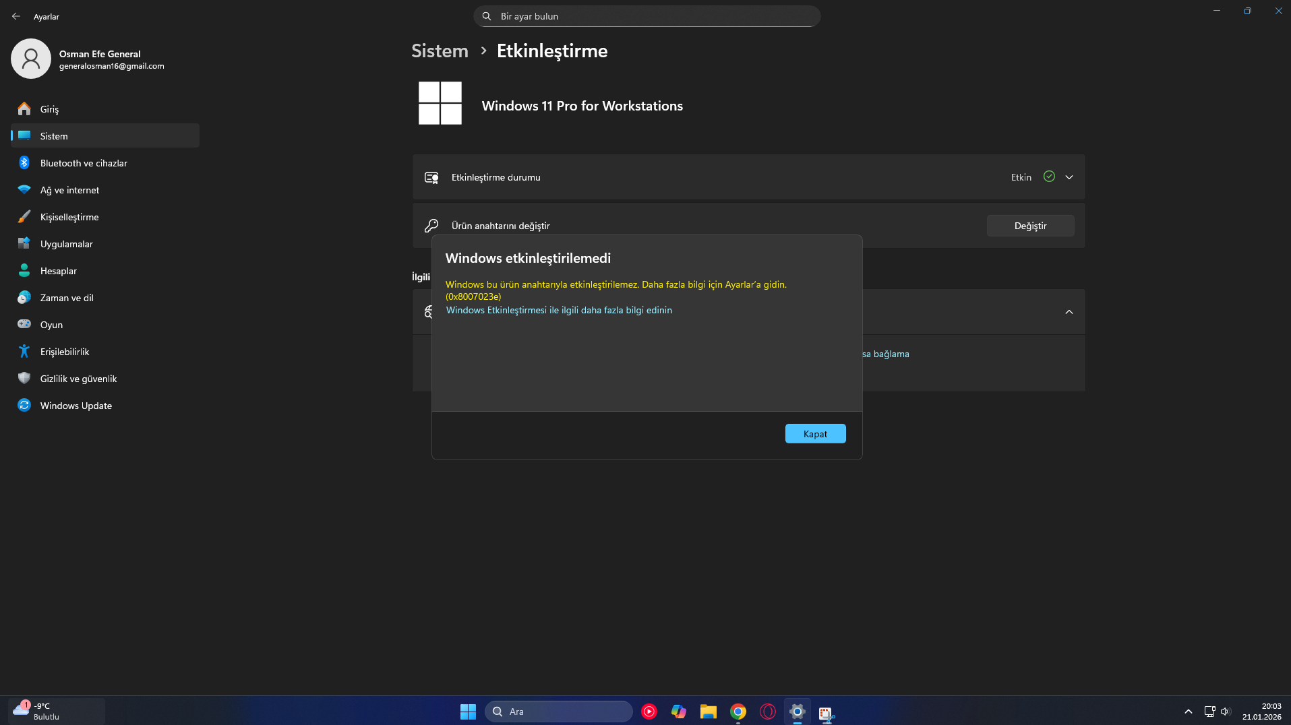Launch the red media player taskbar icon
Image resolution: width=1291 pixels, height=725 pixels.
[649, 712]
